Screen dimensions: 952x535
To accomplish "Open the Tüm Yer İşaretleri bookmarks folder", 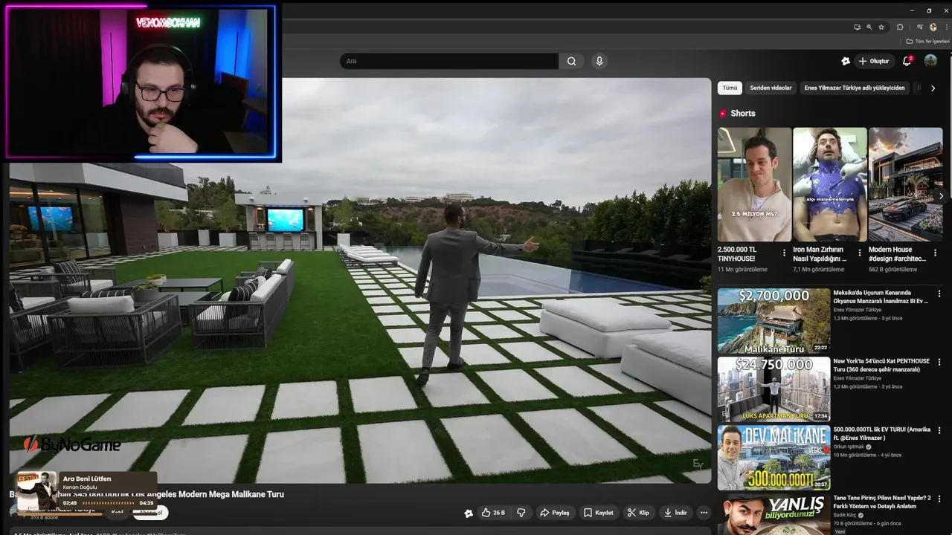I will (928, 41).
